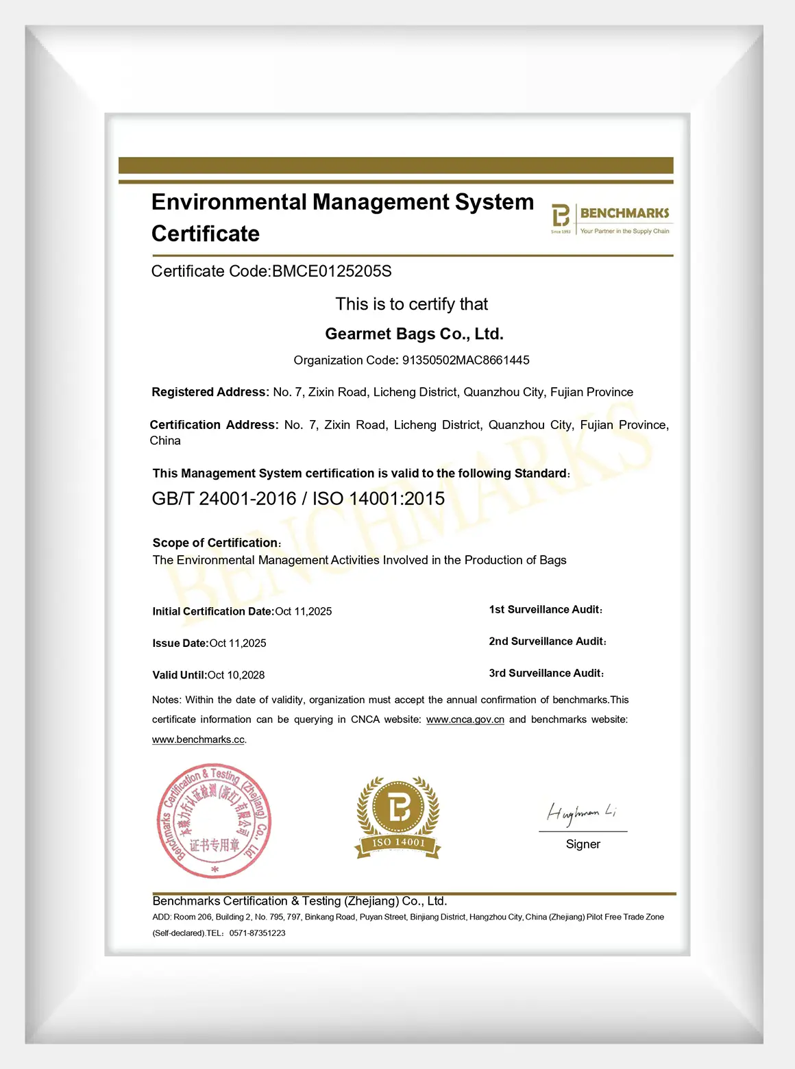
Task: Click the Certificate Code BMCE0125205S text
Action: [x=271, y=271]
